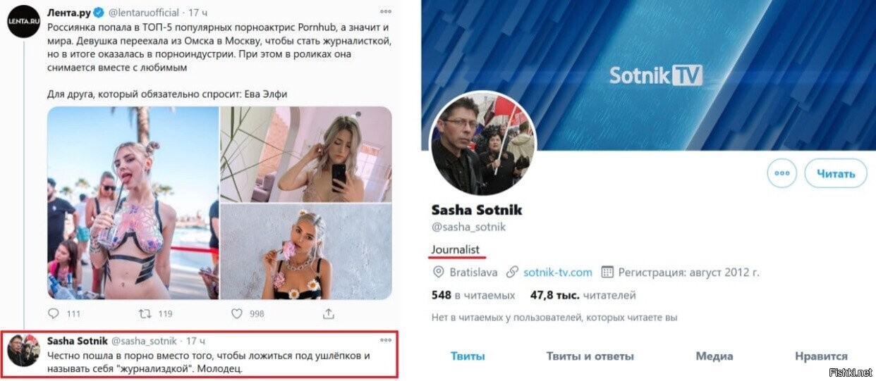
Task: Click the calendar icon beside Регистрация
Action: click(x=607, y=272)
